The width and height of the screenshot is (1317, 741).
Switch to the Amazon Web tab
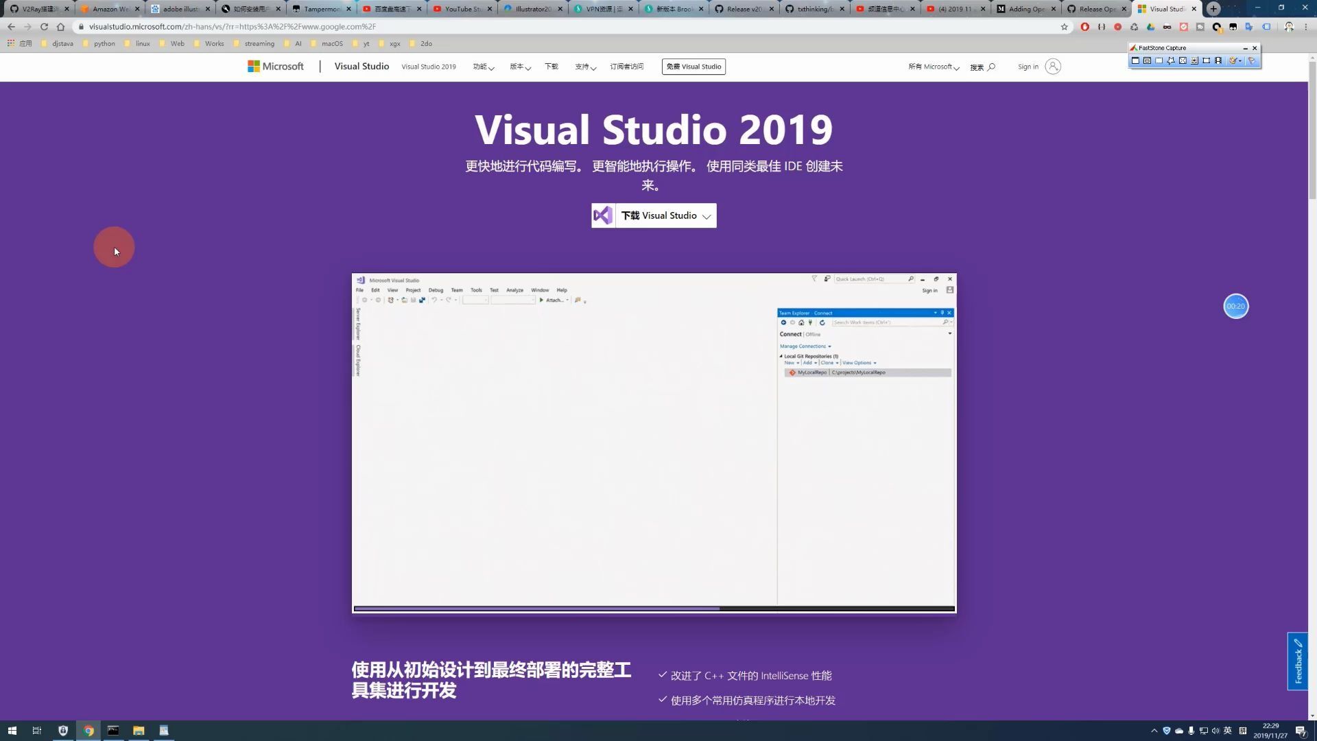pyautogui.click(x=110, y=9)
